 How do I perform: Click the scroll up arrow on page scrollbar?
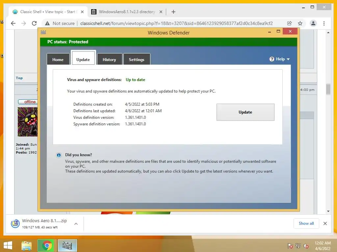pyautogui.click(x=328, y=32)
